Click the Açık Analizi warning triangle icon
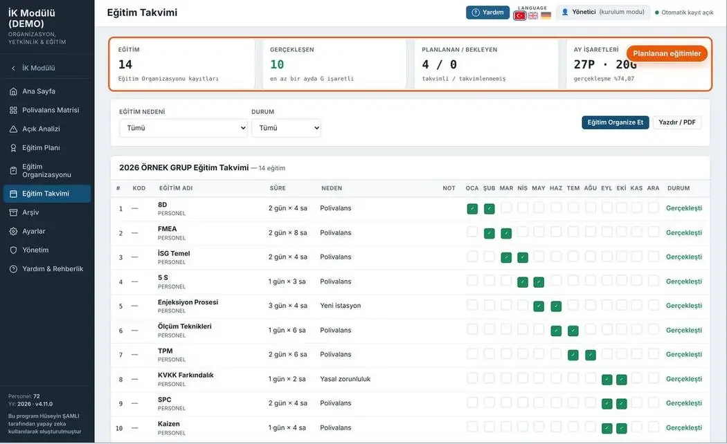The height and width of the screenshot is (444, 727). (13, 129)
